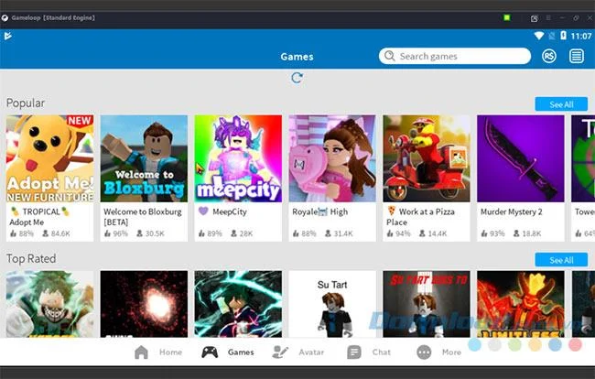This screenshot has height=379, width=595.
Task: Click the no-SIM signal icon in status bar
Action: click(551, 36)
